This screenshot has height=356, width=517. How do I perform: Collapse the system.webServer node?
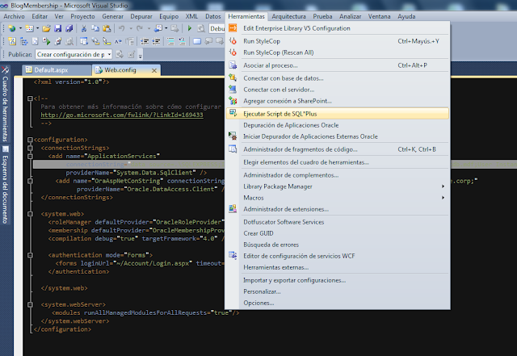click(30, 304)
